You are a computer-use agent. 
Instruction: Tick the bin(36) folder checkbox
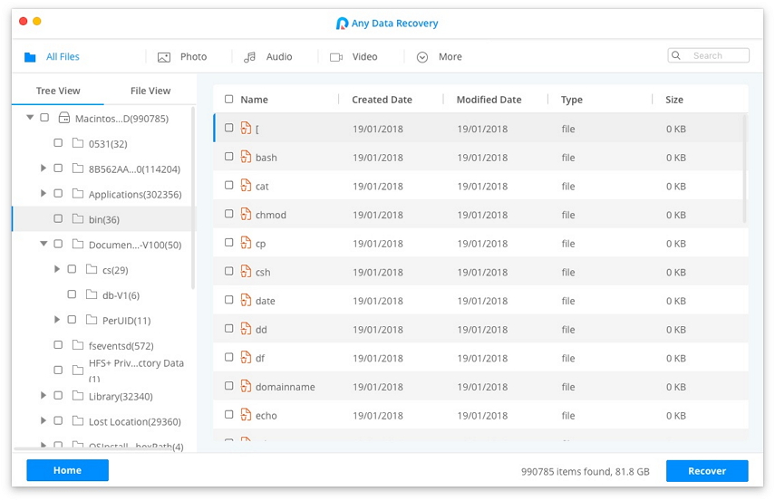coord(58,218)
